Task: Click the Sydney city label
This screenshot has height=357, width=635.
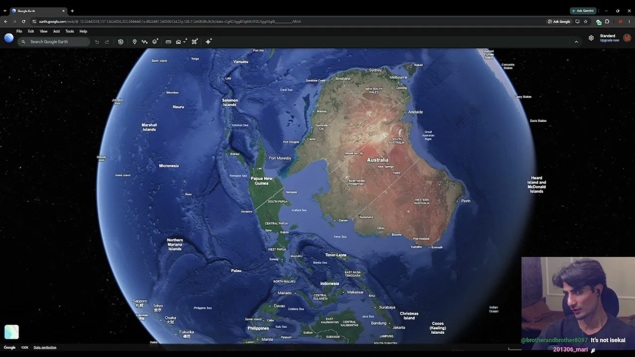Action: pos(376,70)
